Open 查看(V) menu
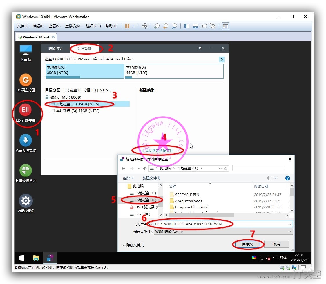Screen dimensions: 326x284 pyautogui.click(x=55, y=26)
